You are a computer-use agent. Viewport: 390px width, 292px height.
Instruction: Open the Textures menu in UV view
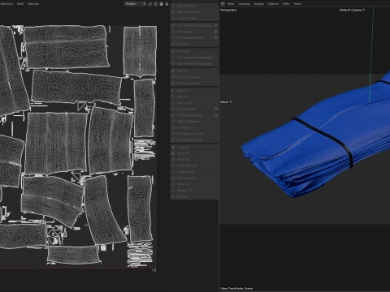[33, 4]
